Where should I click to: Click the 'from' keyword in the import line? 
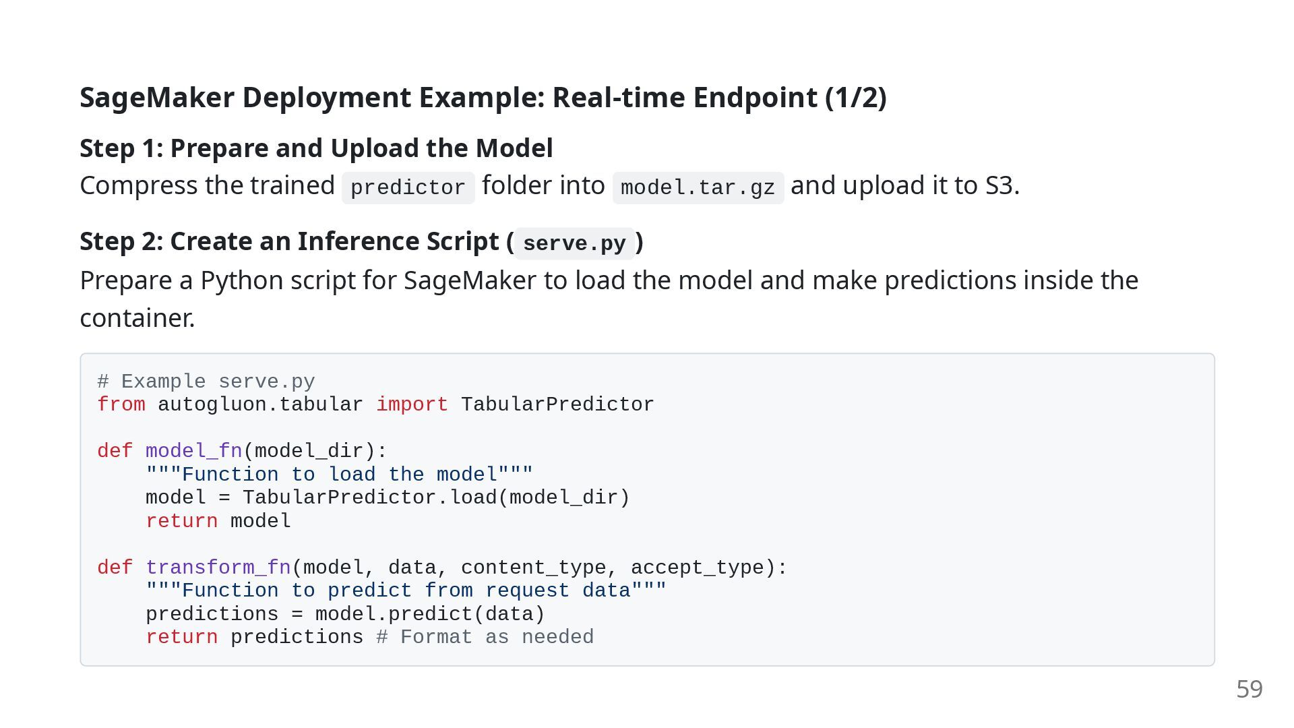(x=121, y=404)
